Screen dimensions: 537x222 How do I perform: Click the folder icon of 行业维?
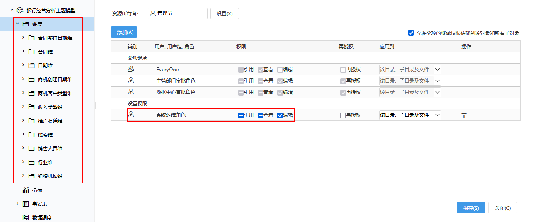coord(31,162)
